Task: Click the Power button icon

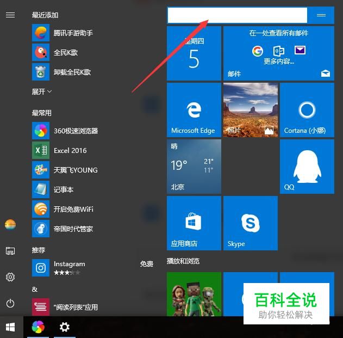Action: pyautogui.click(x=10, y=303)
